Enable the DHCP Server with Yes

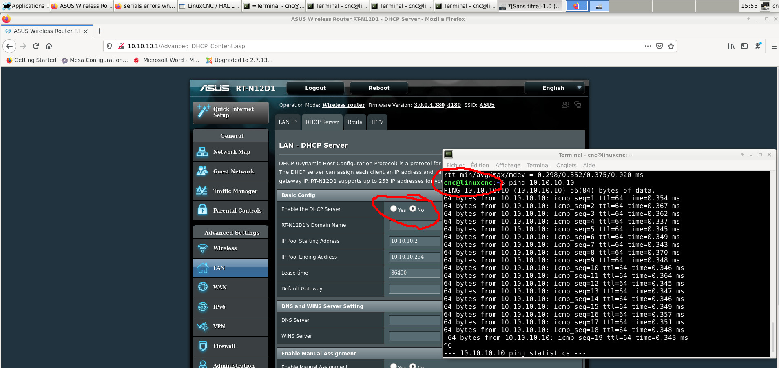click(x=394, y=209)
